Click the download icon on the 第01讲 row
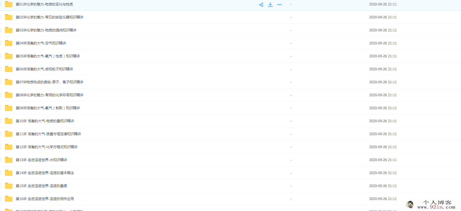Image resolution: width=461 pixels, height=211 pixels. (270, 5)
